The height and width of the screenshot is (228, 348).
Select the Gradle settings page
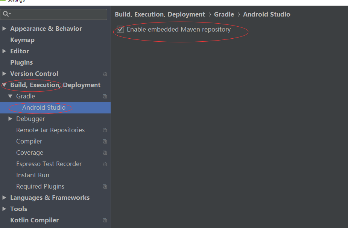26,96
